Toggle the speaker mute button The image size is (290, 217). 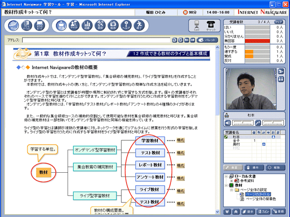(x=227, y=123)
